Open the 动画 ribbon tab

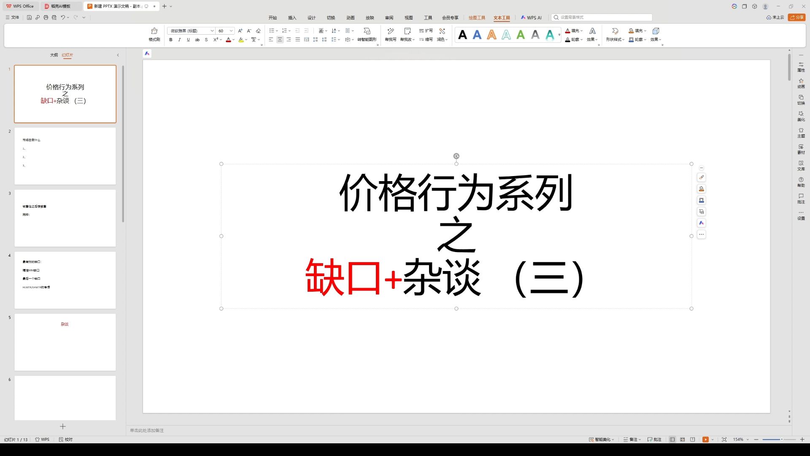tap(351, 18)
